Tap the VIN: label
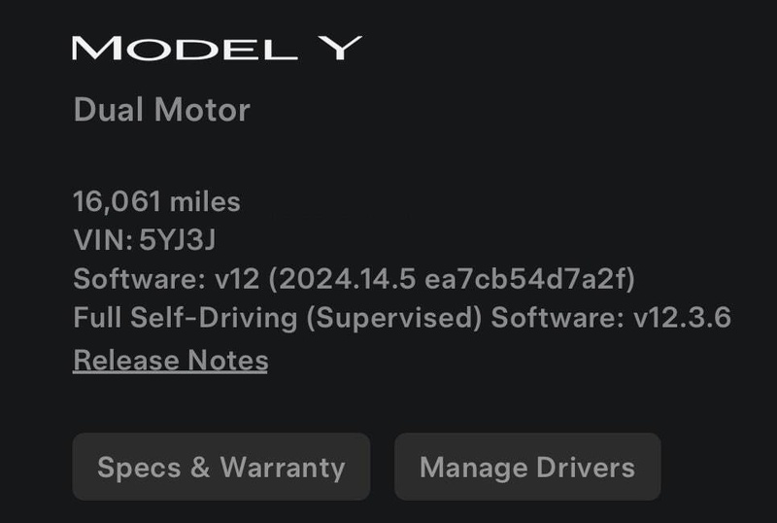The width and height of the screenshot is (777, 523). [103, 240]
